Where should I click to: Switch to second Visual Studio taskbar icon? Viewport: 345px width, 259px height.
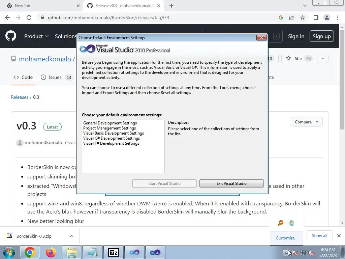(x=155, y=252)
